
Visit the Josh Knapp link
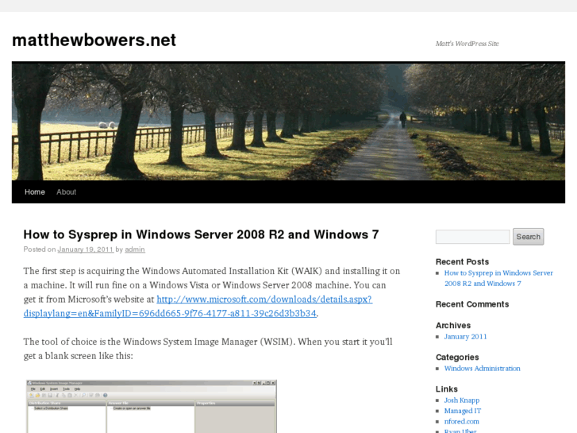pyautogui.click(x=461, y=400)
